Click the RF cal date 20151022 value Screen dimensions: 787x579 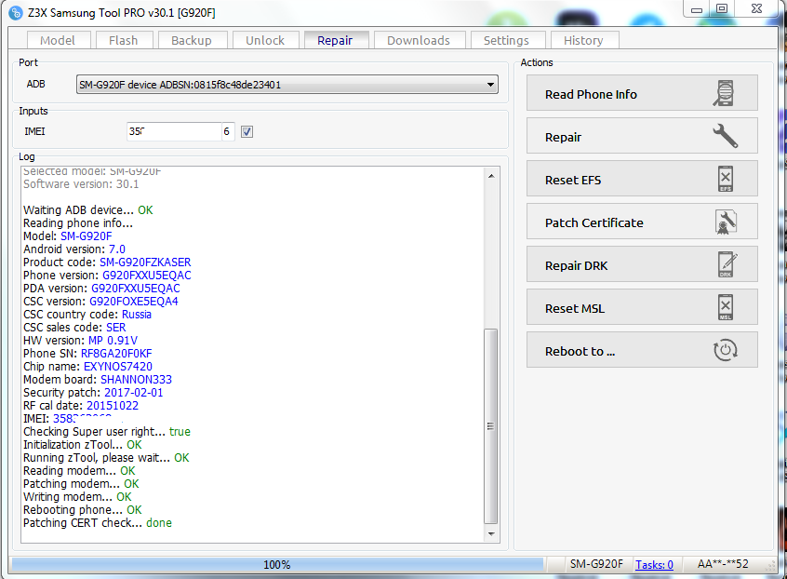point(113,406)
